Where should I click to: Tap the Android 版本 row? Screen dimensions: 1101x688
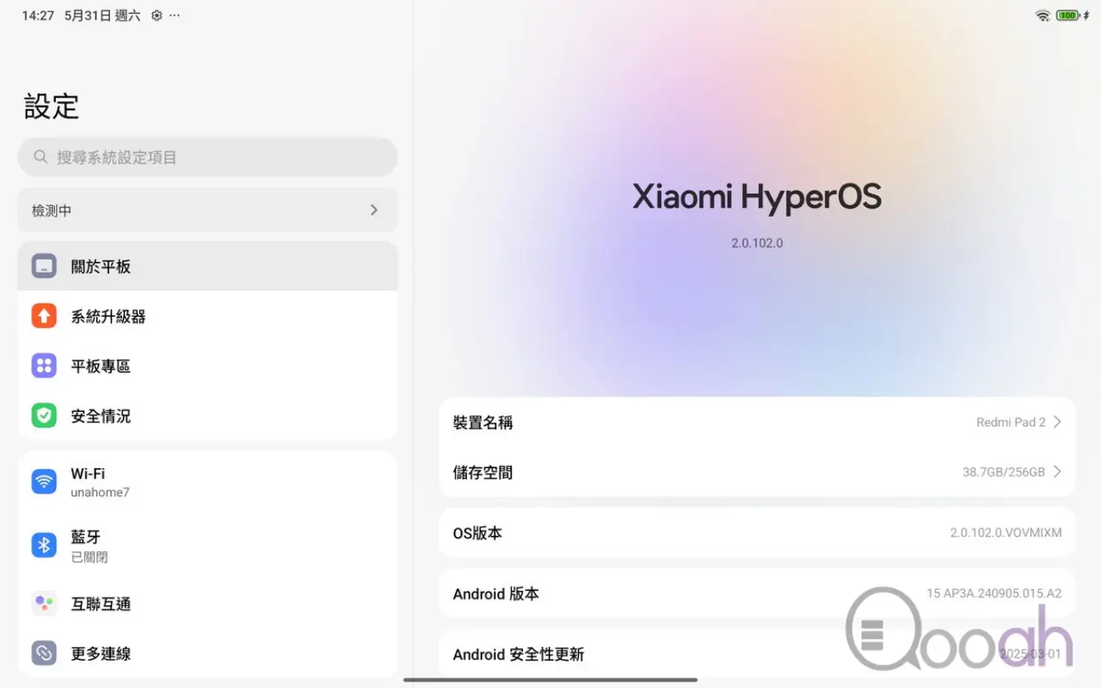(757, 593)
